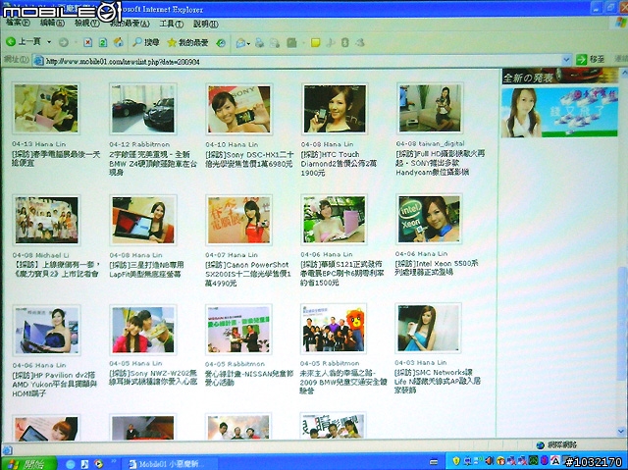
Task: Open the 三星 LapFit article link
Action: pyautogui.click(x=146, y=270)
